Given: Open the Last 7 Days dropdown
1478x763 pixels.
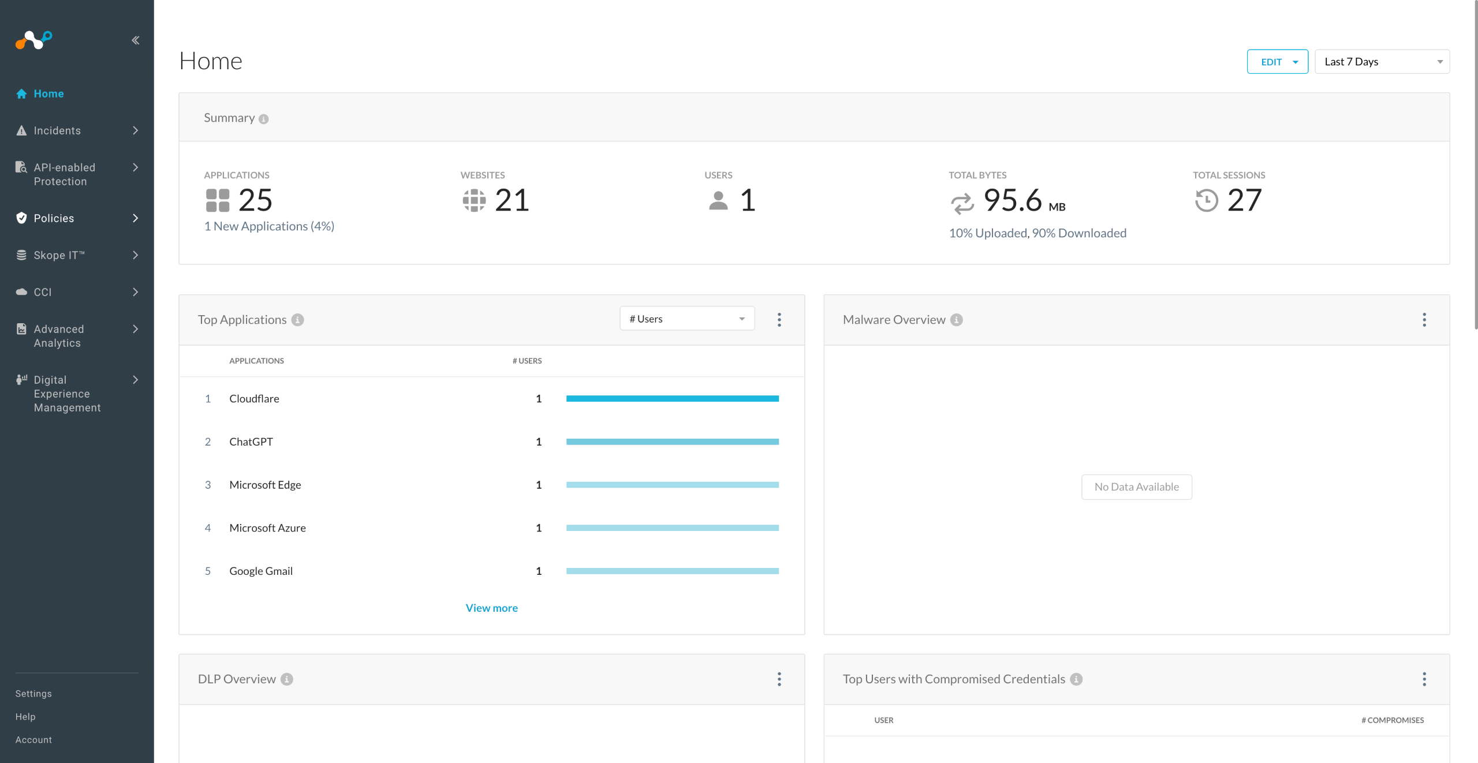Looking at the screenshot, I should tap(1382, 62).
